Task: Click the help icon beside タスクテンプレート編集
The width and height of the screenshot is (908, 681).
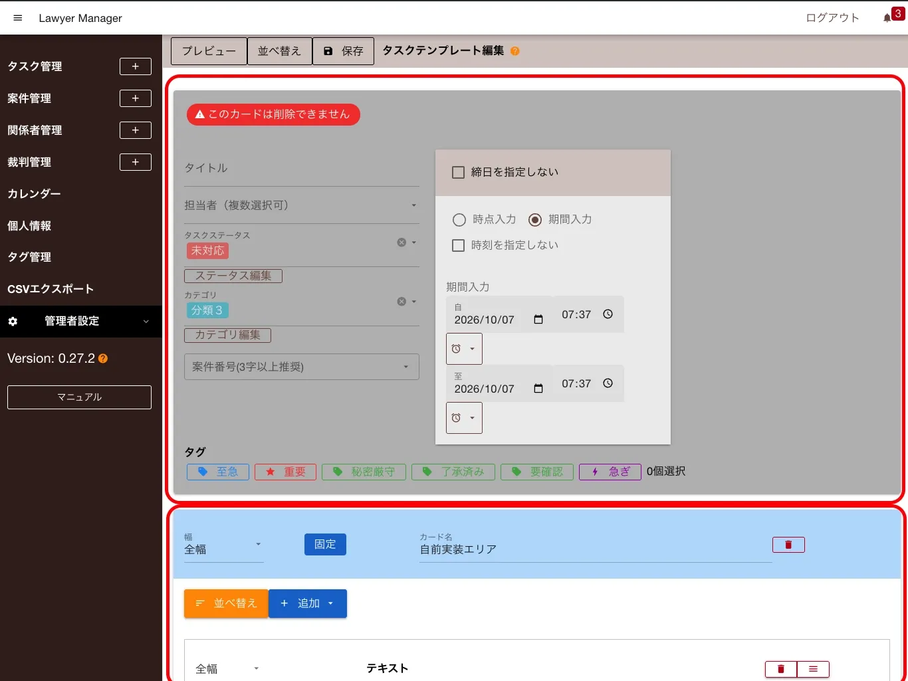Action: point(515,51)
